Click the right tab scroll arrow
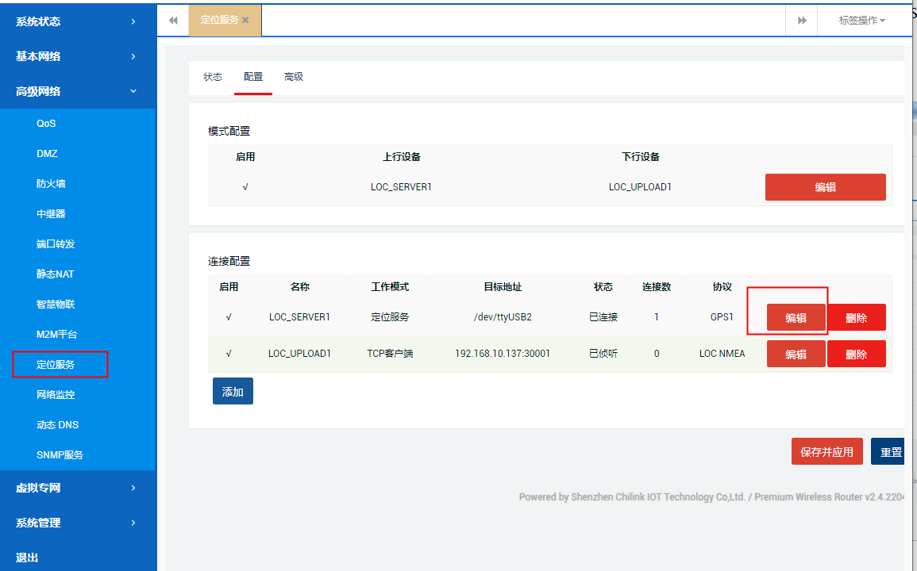917x571 pixels. [801, 20]
